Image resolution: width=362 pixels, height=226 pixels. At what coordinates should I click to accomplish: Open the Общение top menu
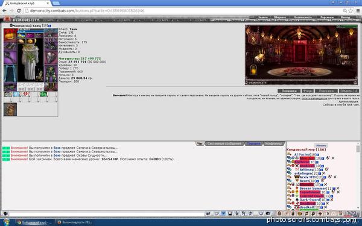coord(280,17)
